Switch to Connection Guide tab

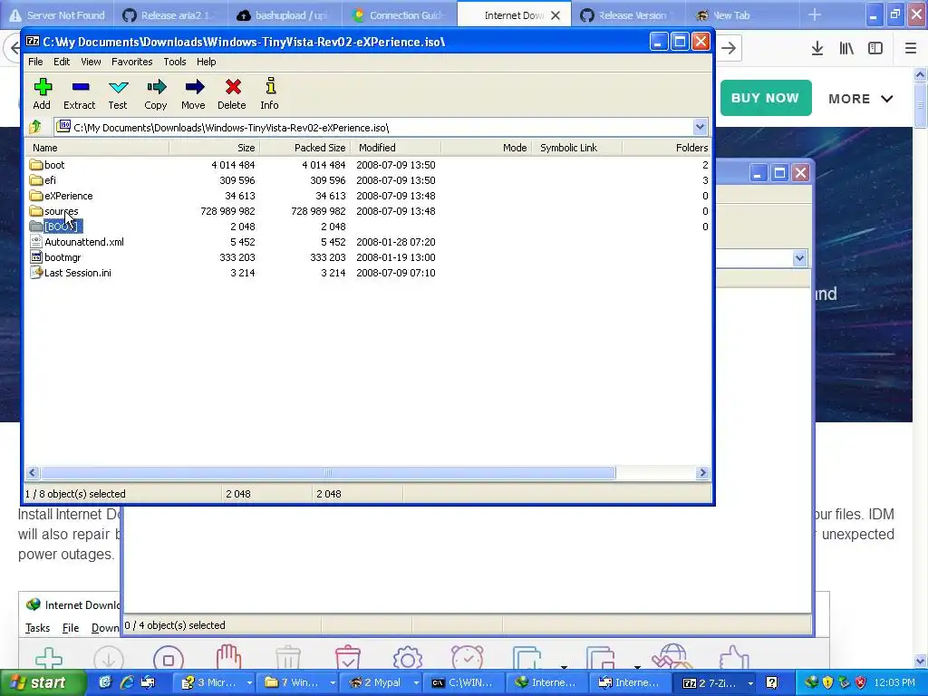point(397,15)
